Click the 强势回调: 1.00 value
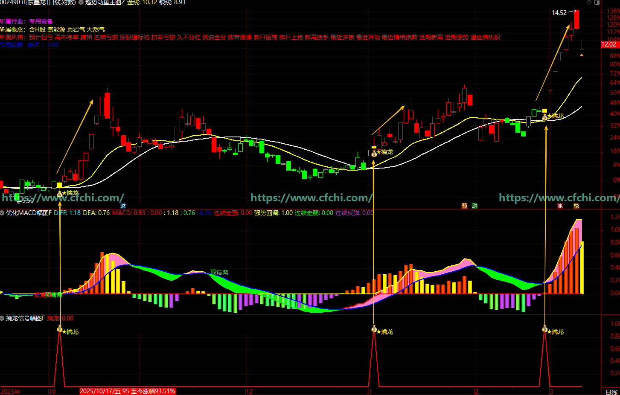 point(274,213)
